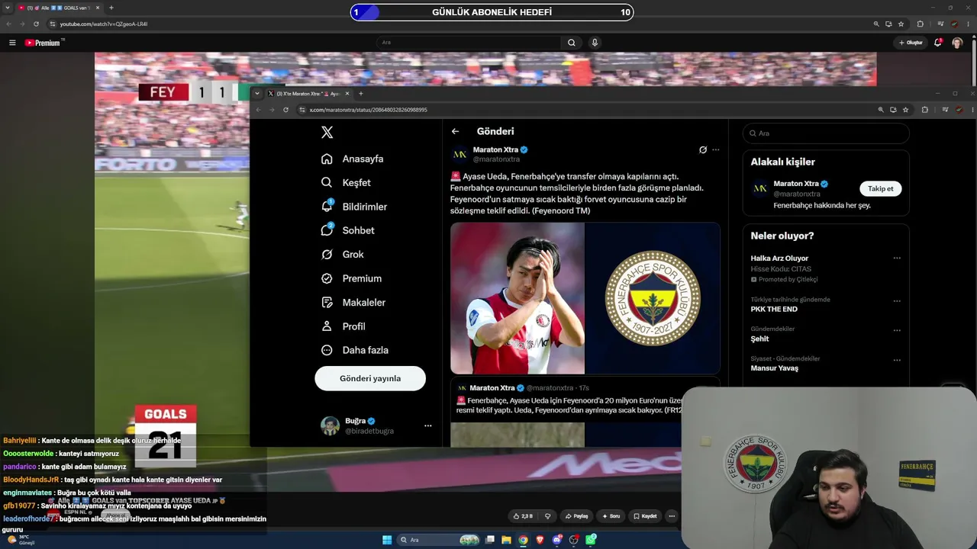The image size is (977, 549).
Task: Like the YouTube video (2,3 B)
Action: pos(524,516)
